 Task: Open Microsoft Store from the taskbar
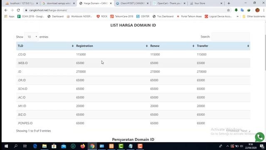(x=54, y=146)
